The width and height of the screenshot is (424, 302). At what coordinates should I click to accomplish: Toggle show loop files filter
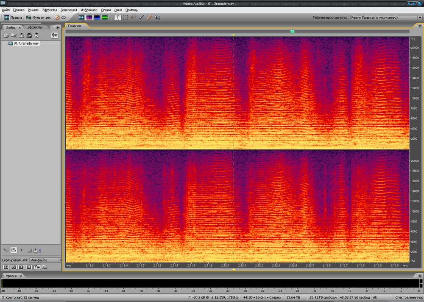14,267
